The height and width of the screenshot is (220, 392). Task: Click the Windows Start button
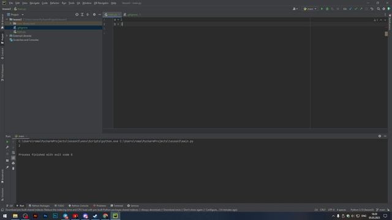5,216
